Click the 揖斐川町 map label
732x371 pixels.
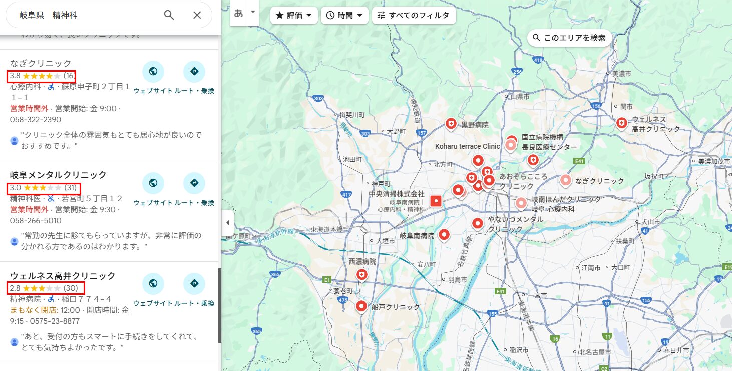(352, 114)
